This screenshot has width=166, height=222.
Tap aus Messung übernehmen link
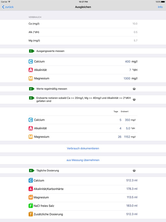pos(83,160)
